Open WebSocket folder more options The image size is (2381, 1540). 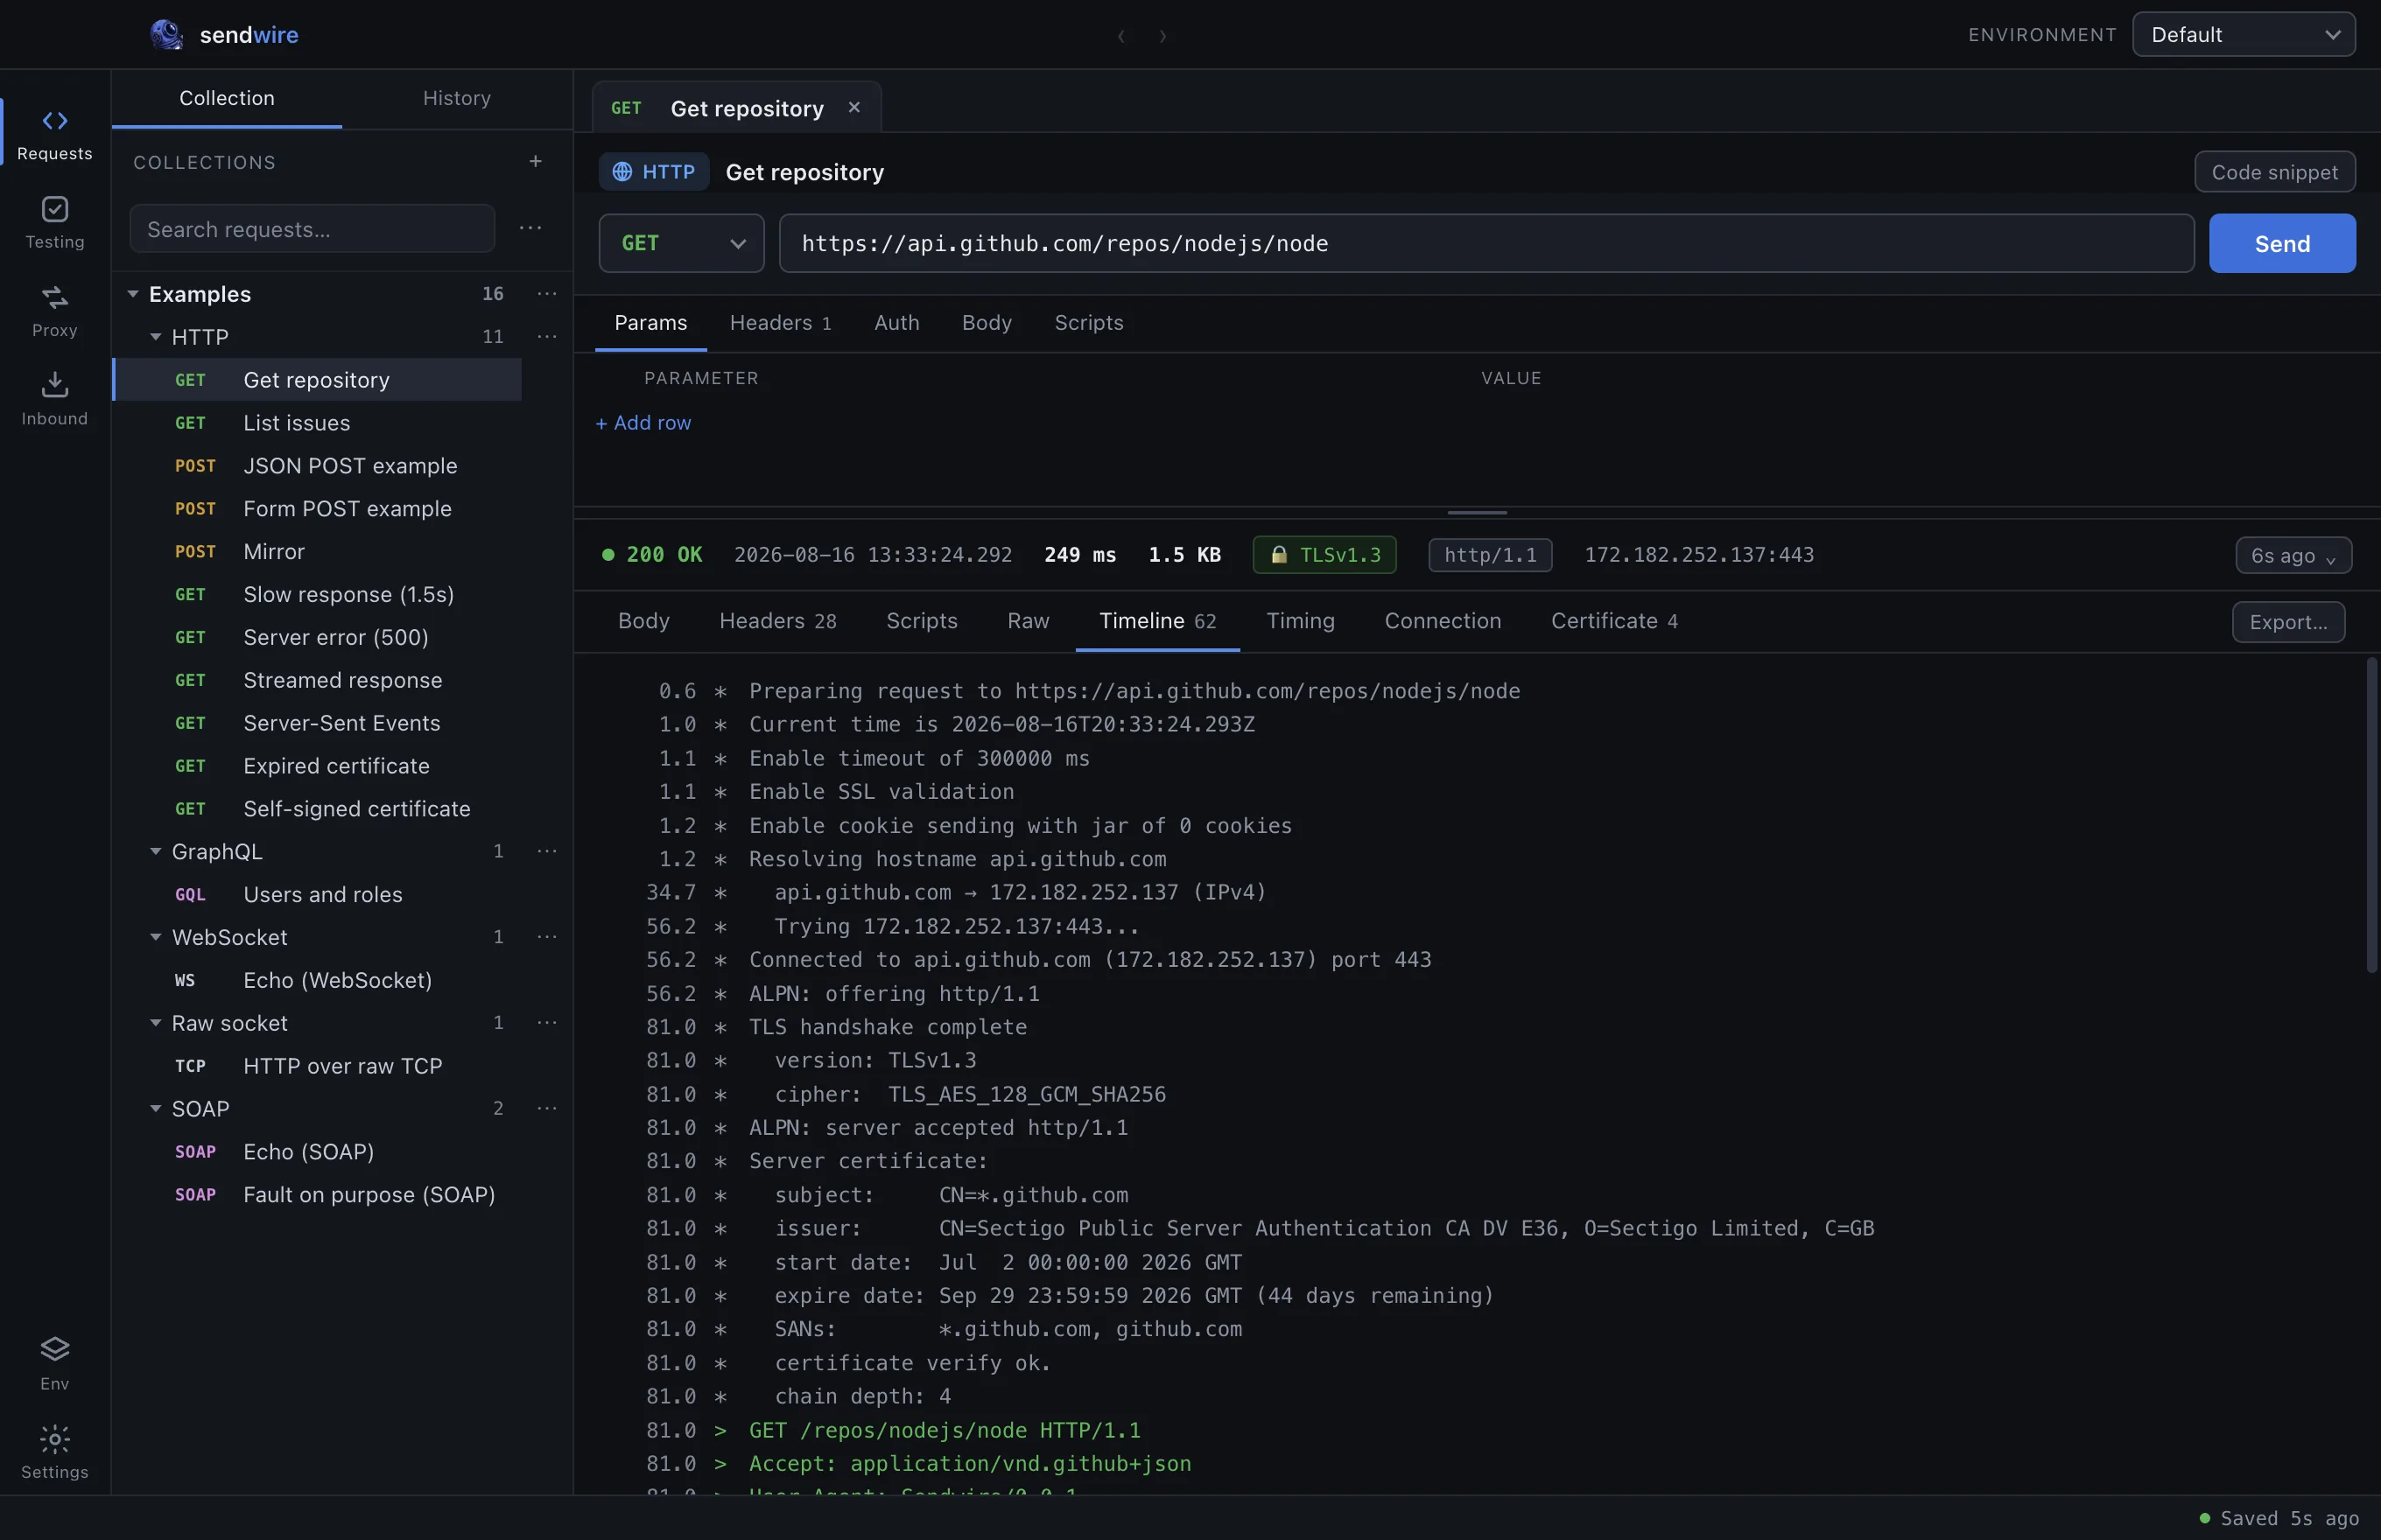coord(547,937)
